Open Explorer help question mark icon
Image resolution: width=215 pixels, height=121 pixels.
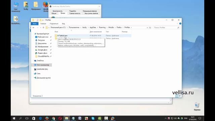point(180,24)
